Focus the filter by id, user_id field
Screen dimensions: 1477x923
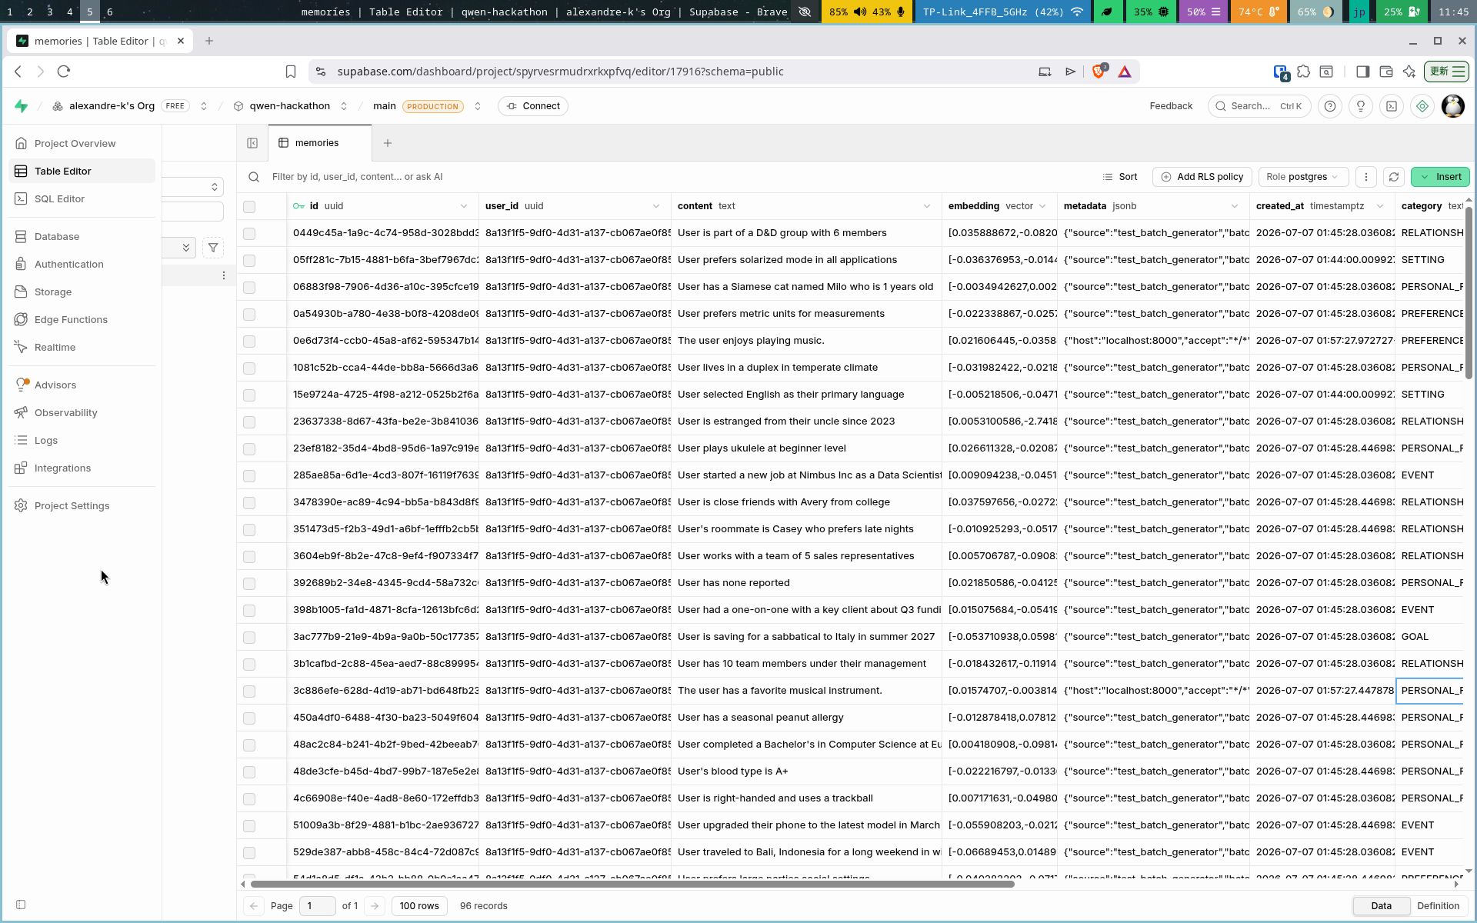tap(677, 177)
